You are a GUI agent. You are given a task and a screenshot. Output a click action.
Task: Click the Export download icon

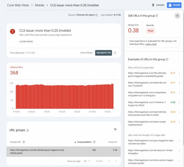click(153, 5)
